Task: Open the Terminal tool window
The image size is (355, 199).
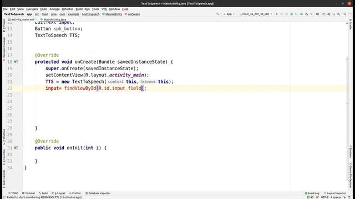Action: [x=28, y=193]
